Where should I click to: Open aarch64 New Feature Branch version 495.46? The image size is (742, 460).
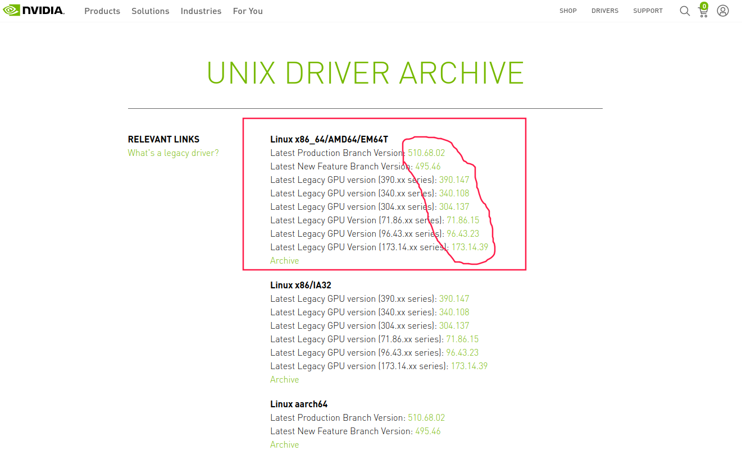pos(428,431)
